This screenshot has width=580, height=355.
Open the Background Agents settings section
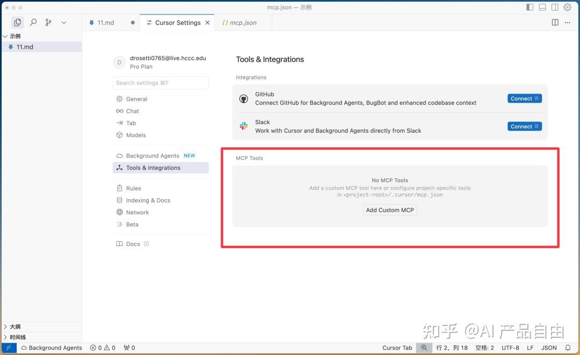point(161,156)
